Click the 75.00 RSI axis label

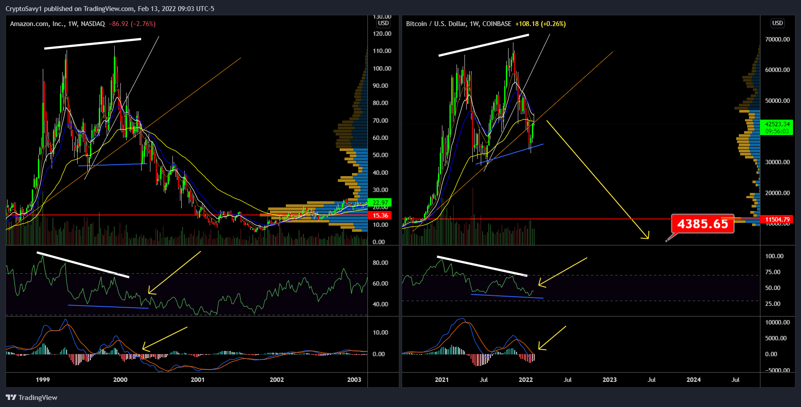click(773, 272)
